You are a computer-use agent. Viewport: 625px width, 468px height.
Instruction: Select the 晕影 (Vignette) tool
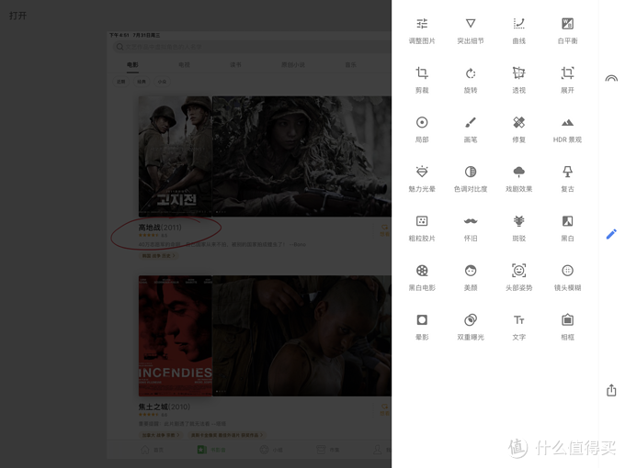(x=422, y=327)
